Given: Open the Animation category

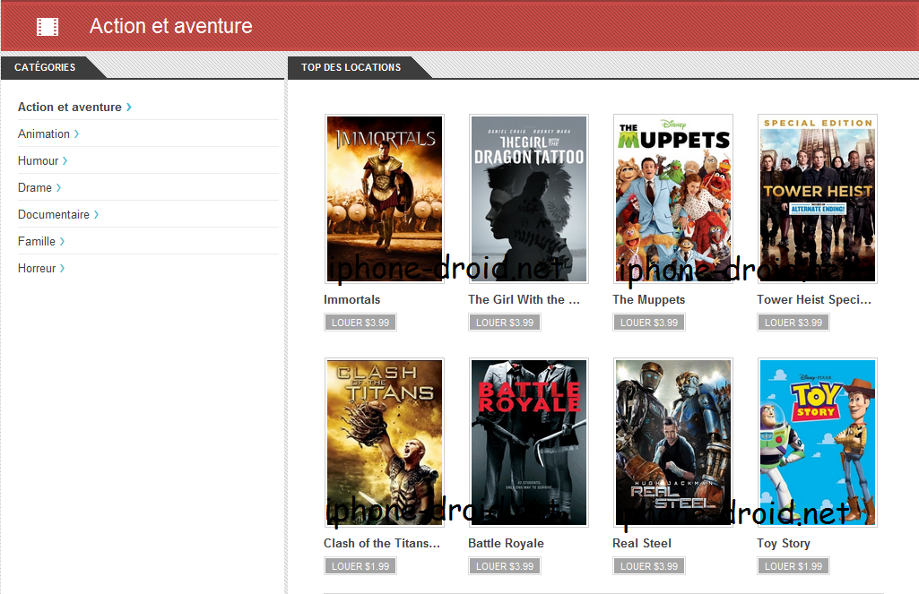Looking at the screenshot, I should click(43, 134).
